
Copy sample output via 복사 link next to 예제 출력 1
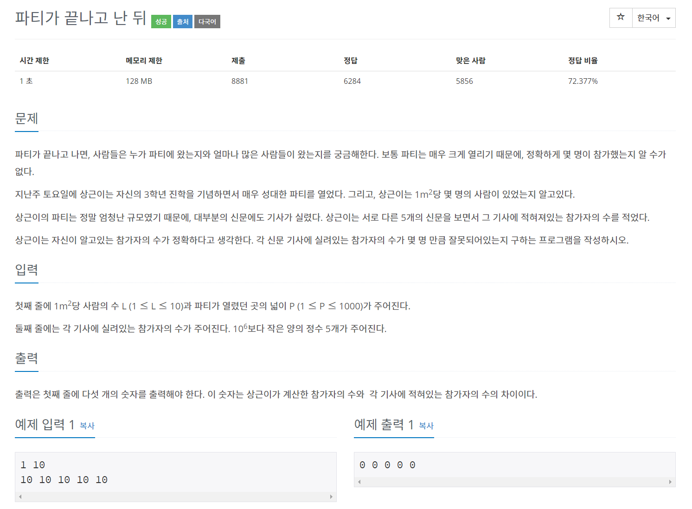click(x=426, y=426)
